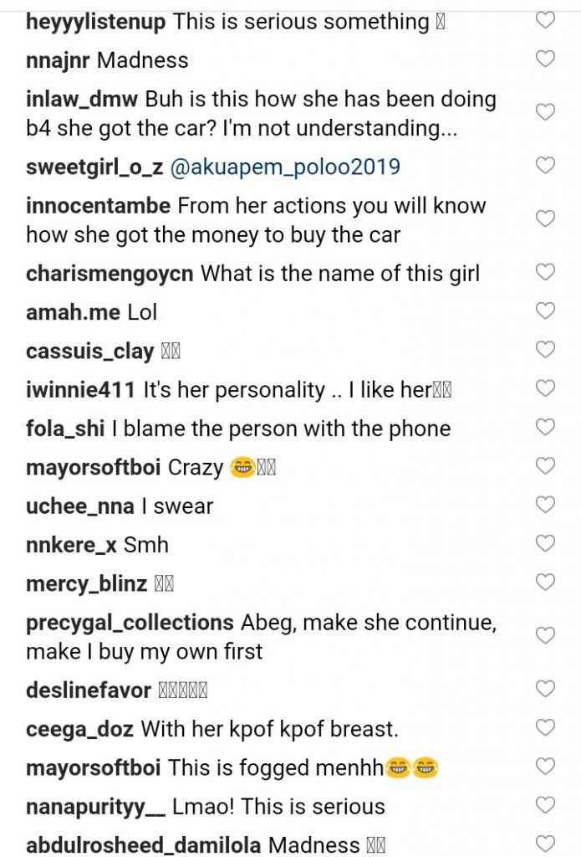This screenshot has width=581, height=857.
Task: Tap heart next to nnajnr's Madness comment
Action: (545, 59)
